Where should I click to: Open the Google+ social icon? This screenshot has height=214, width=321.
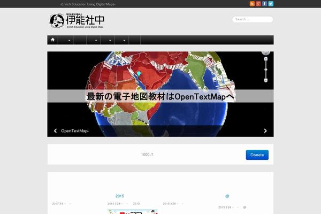pos(258,4)
